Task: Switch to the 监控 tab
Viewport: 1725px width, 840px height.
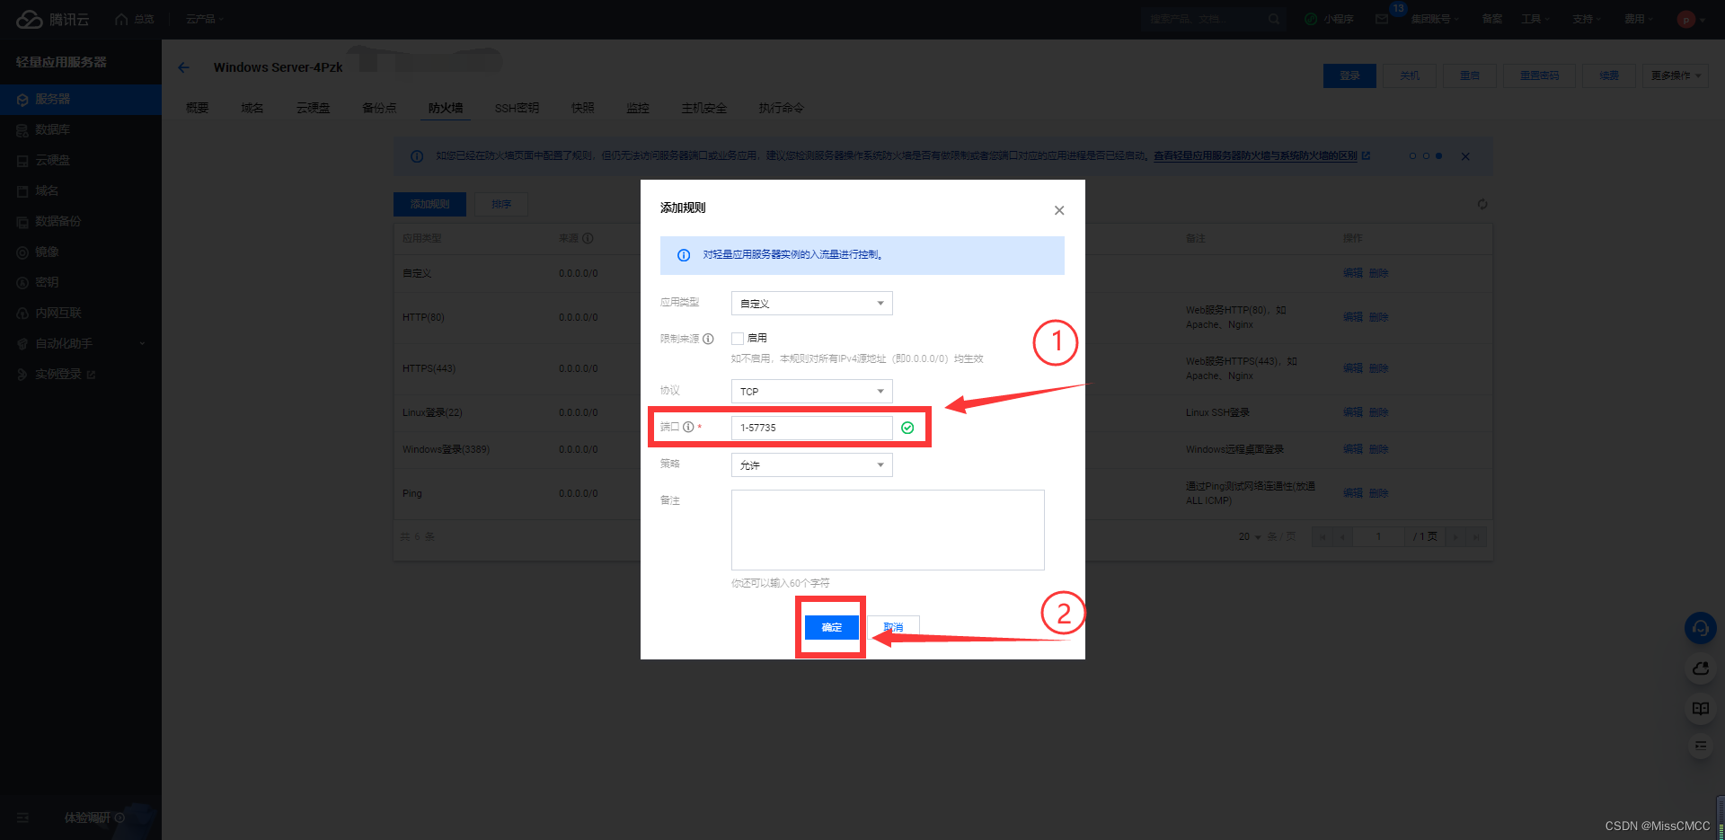Action: pos(638,108)
